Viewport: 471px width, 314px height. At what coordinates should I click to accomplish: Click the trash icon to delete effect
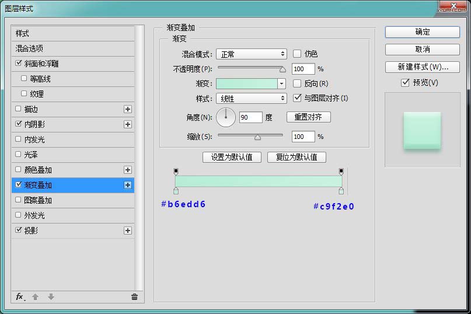pyautogui.click(x=134, y=297)
